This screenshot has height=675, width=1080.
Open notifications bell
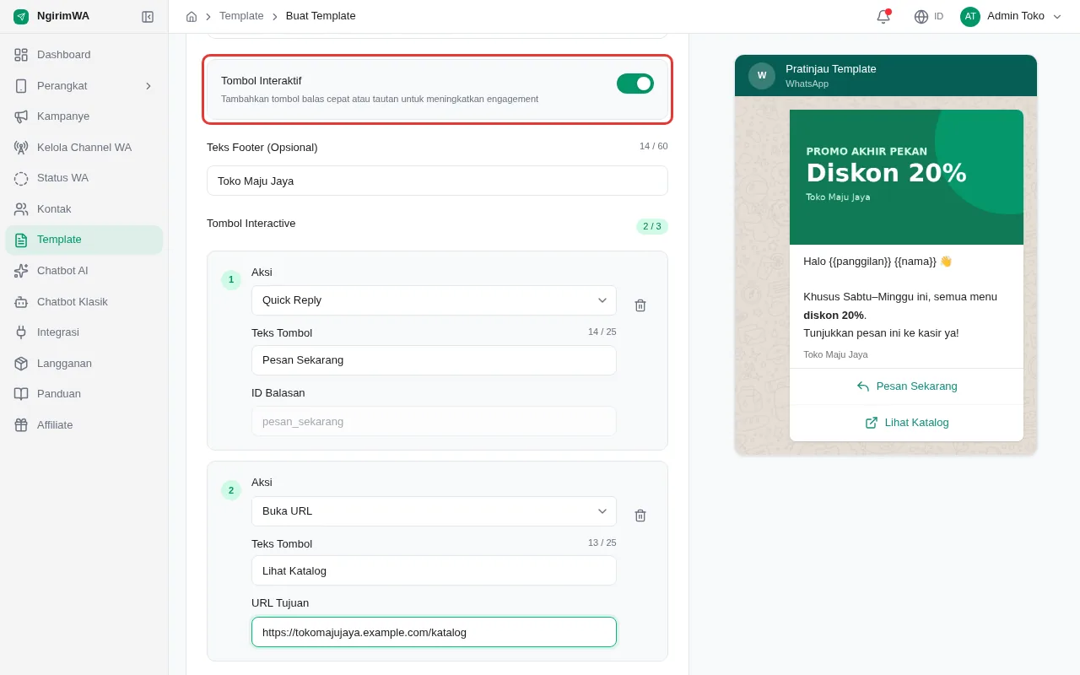click(x=883, y=16)
